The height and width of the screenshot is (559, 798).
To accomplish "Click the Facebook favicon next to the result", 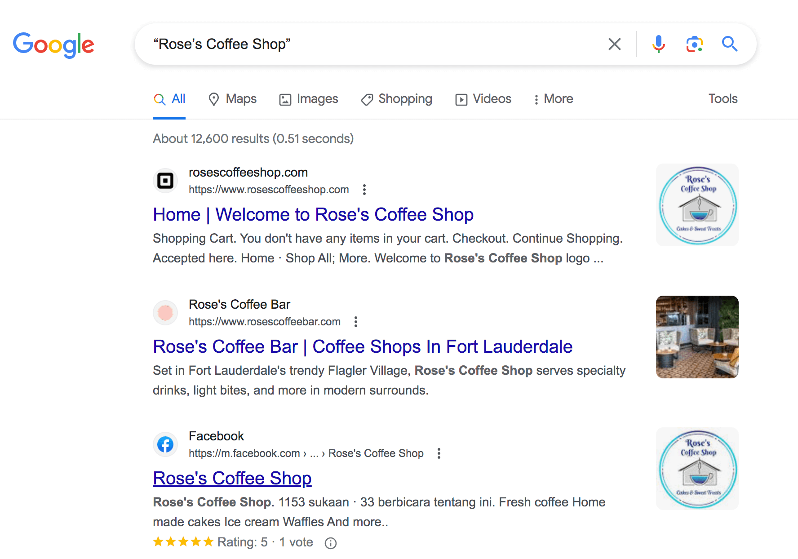I will pos(165,444).
